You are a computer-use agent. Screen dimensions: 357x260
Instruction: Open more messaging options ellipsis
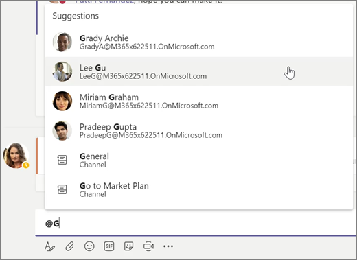tap(168, 246)
